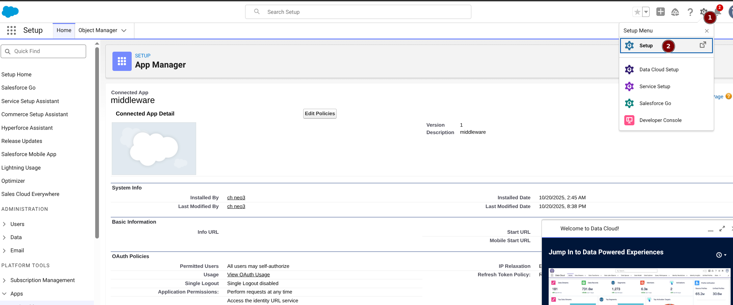Click the favorites star icon

coord(637,12)
